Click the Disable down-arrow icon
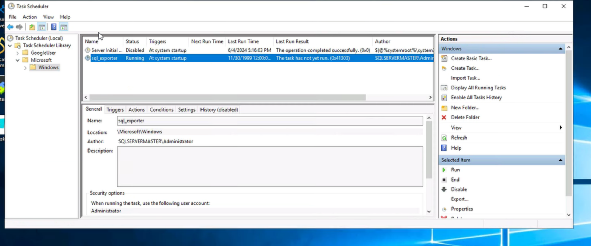 [x=444, y=189]
